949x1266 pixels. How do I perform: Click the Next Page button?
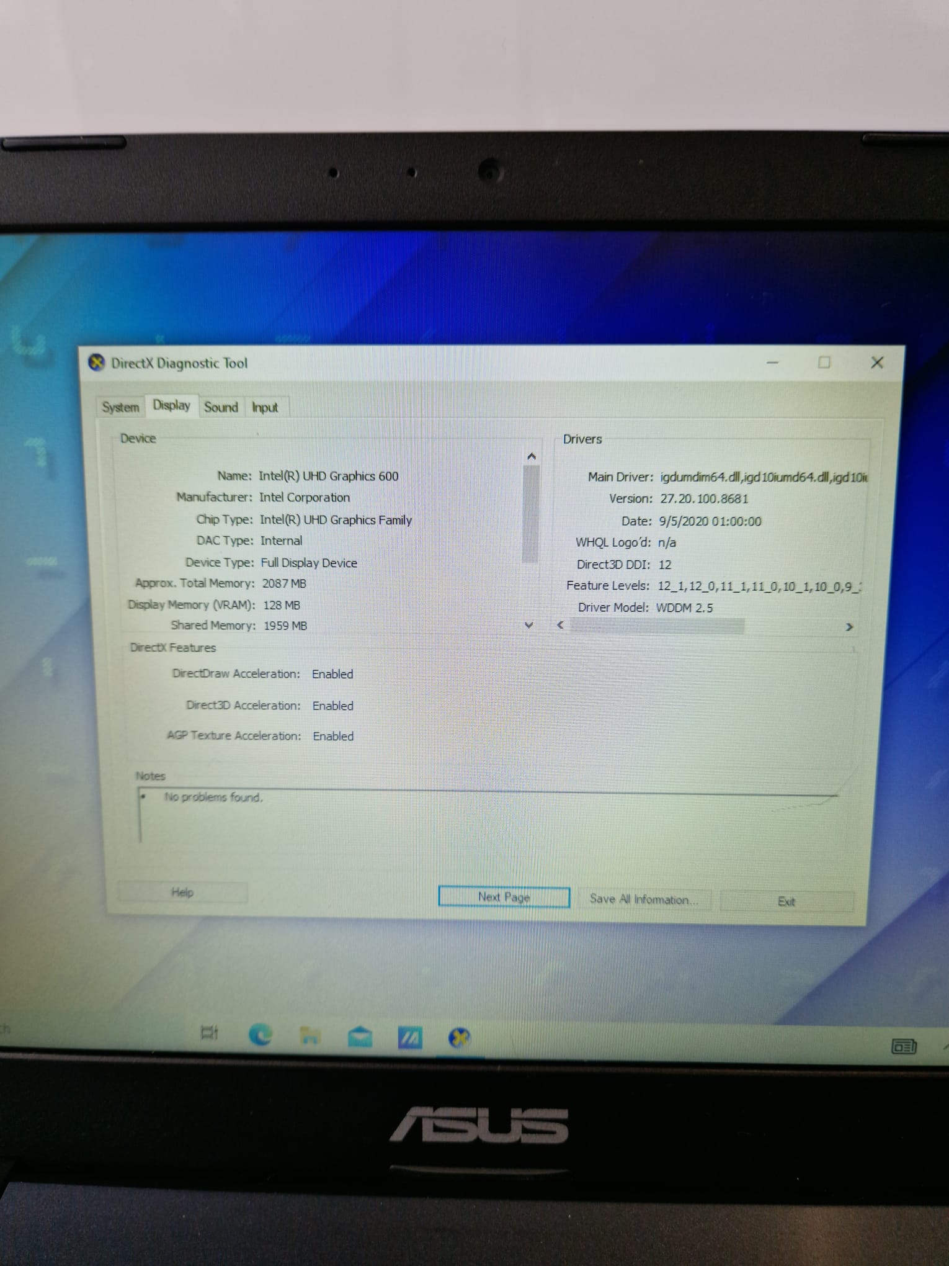[x=504, y=897]
